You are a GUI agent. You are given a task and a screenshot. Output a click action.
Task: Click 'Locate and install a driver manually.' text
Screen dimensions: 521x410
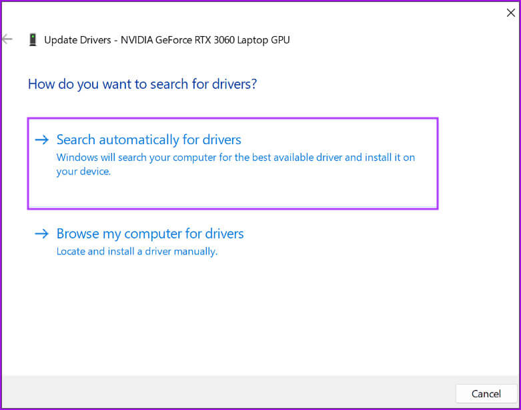click(x=137, y=251)
